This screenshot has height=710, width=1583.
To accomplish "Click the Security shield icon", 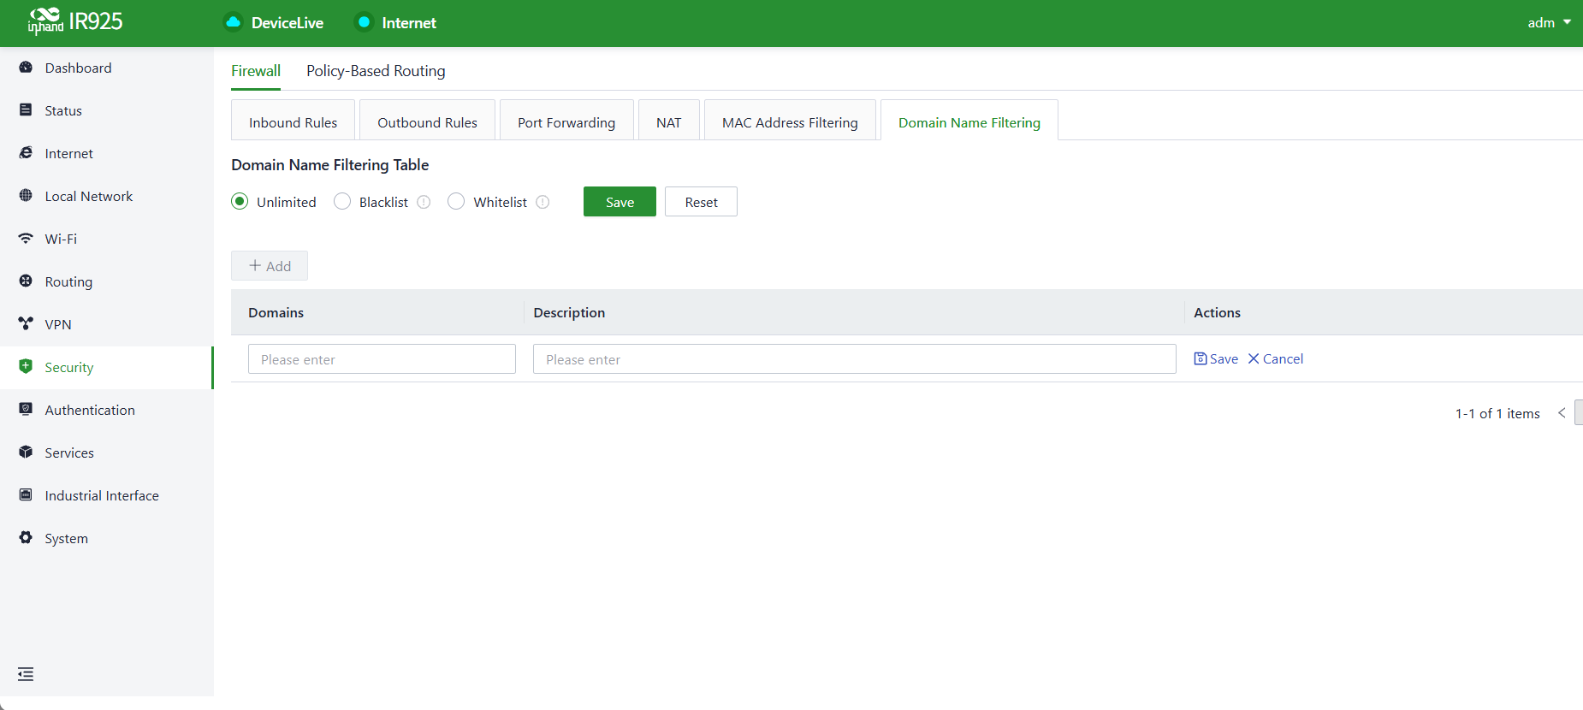I will 26,367.
